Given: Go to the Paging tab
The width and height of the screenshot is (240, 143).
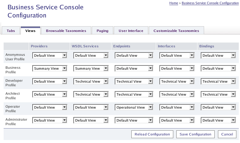Looking at the screenshot, I should pos(102,31).
